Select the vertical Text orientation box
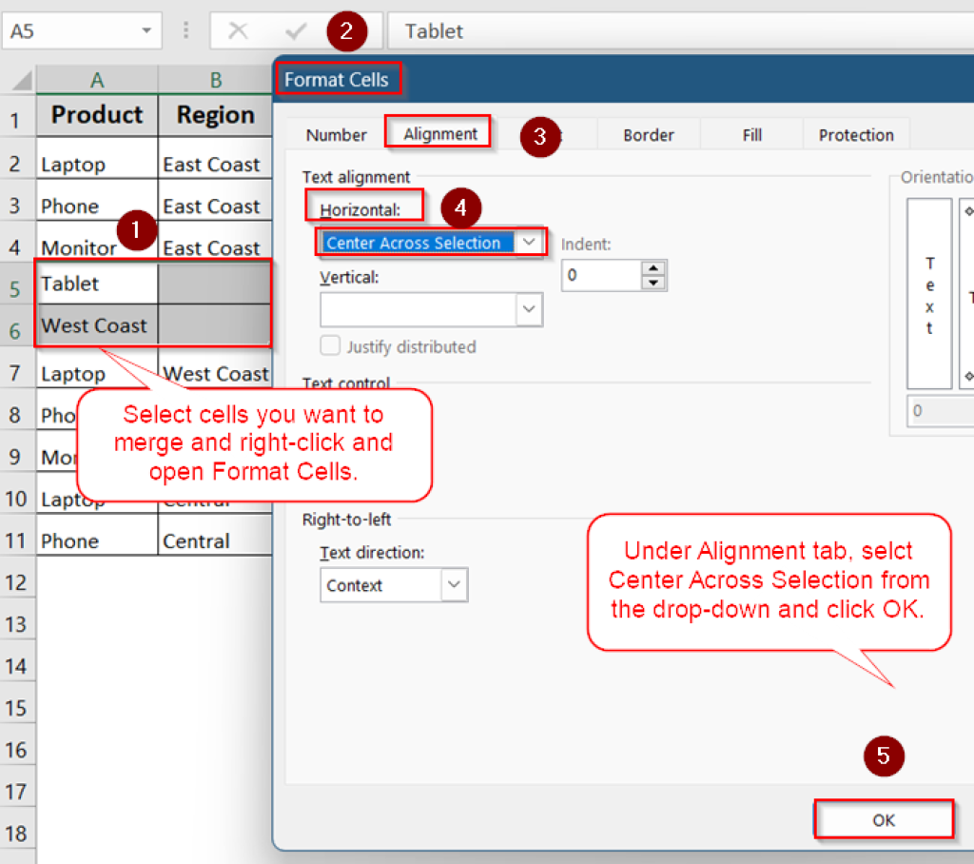Screen dimensions: 974x864 (929, 293)
